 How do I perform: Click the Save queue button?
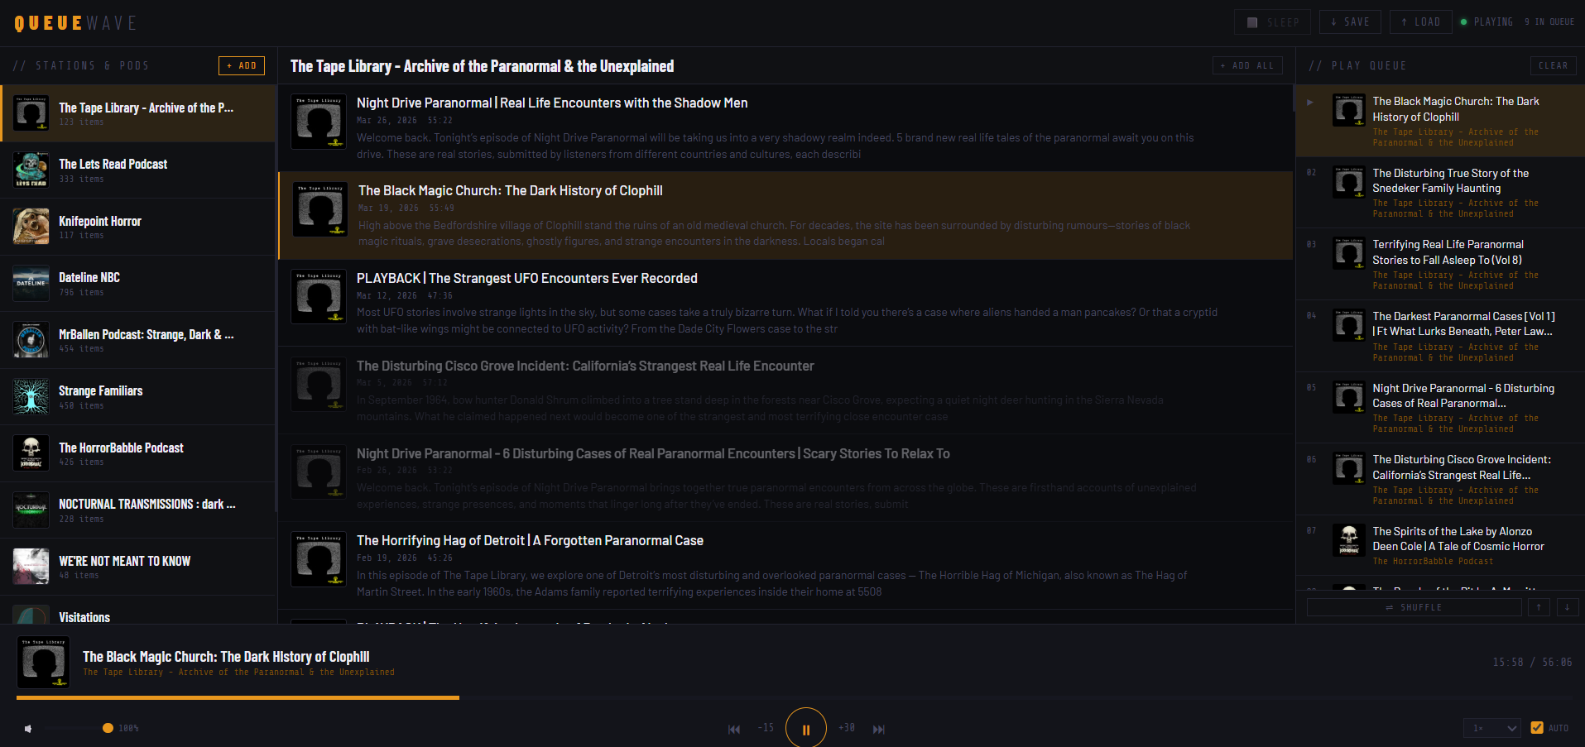[1350, 22]
